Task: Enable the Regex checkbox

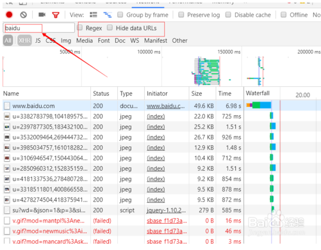Action: coord(80,27)
